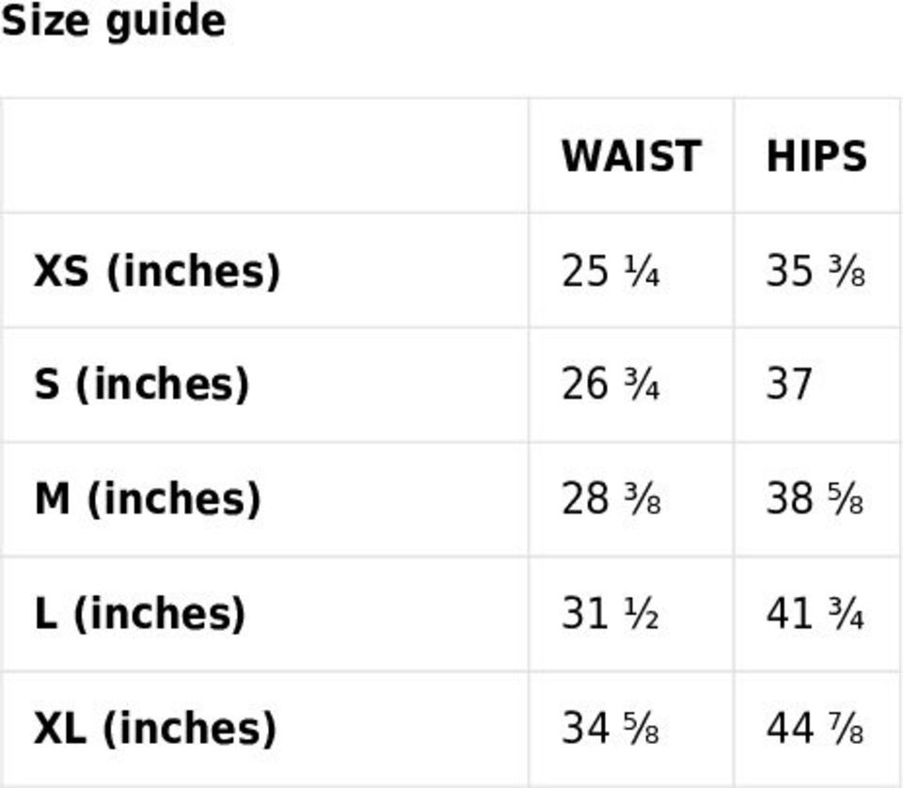Select the XL (inches) row label

click(155, 729)
